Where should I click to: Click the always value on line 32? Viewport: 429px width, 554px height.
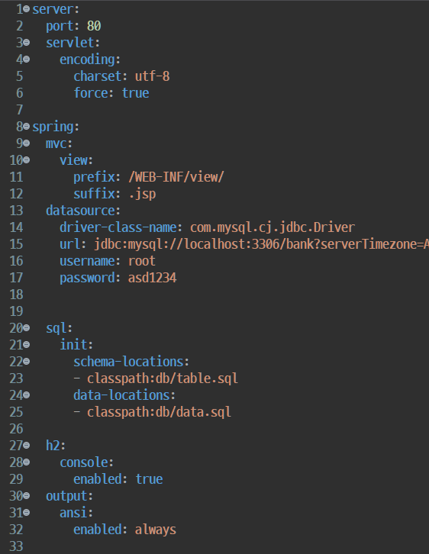156,530
